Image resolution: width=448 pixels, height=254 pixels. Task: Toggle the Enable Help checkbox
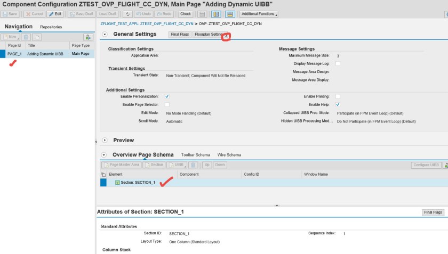[x=338, y=105]
